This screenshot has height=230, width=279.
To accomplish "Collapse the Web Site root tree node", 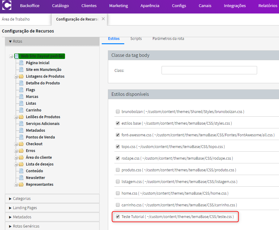I will 11,56.
